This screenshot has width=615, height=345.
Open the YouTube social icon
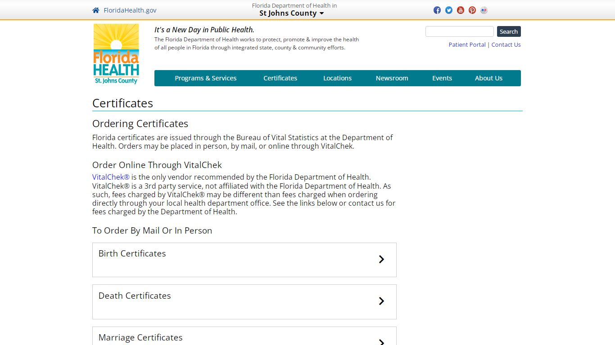[x=461, y=10]
